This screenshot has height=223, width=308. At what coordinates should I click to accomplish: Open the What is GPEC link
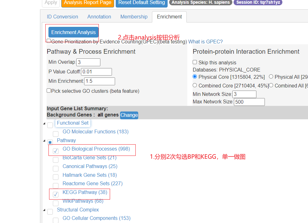pyautogui.click(x=205, y=41)
